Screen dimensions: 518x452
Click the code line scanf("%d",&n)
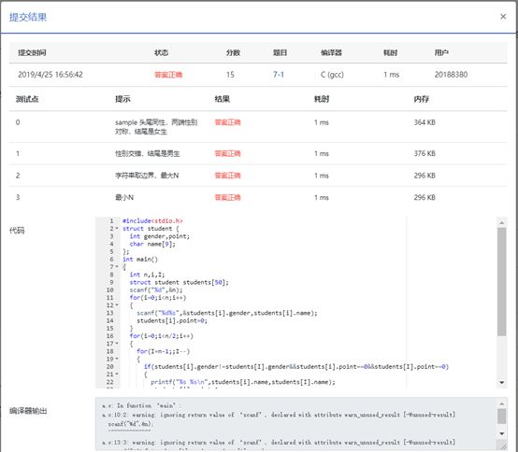(x=155, y=290)
